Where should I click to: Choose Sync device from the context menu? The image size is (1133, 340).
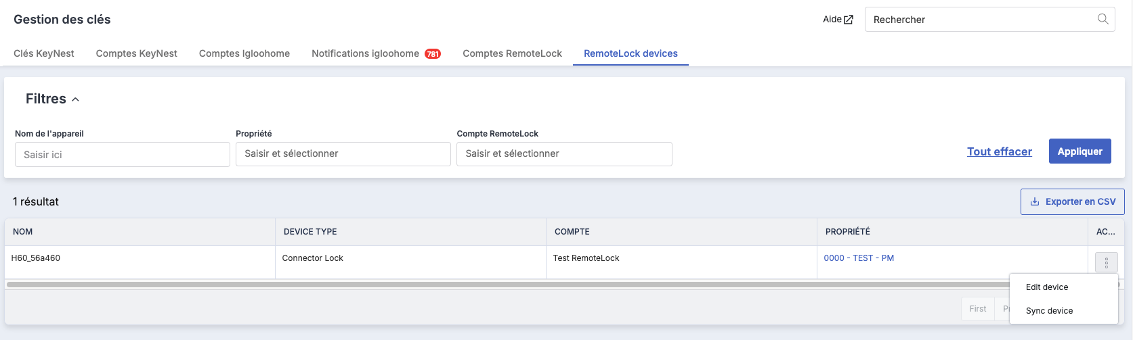tap(1063, 311)
